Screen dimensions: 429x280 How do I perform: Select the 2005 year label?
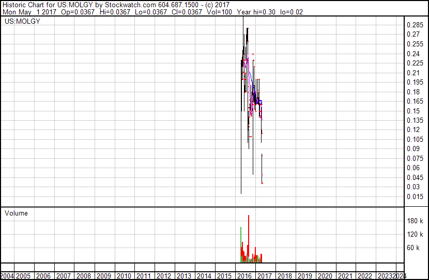23,276
